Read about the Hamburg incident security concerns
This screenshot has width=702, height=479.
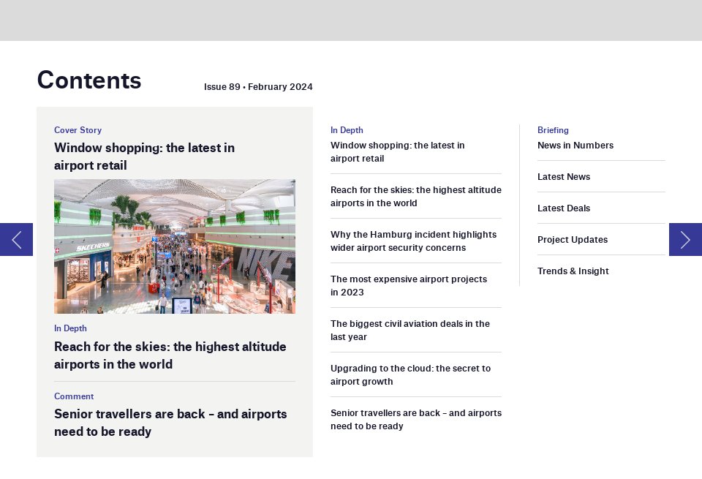click(x=413, y=241)
